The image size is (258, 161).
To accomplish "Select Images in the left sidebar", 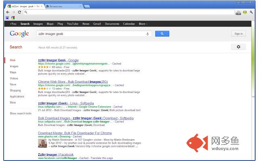I will 14,66.
